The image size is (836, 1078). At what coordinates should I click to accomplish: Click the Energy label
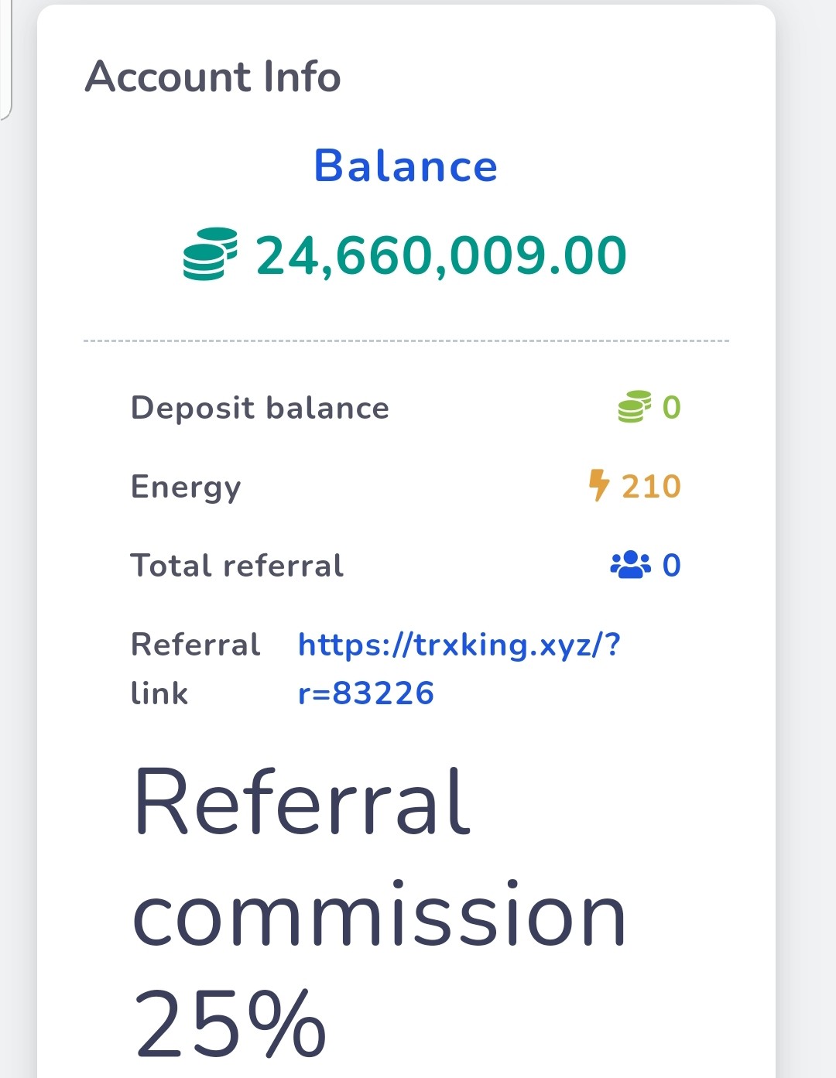tap(186, 488)
